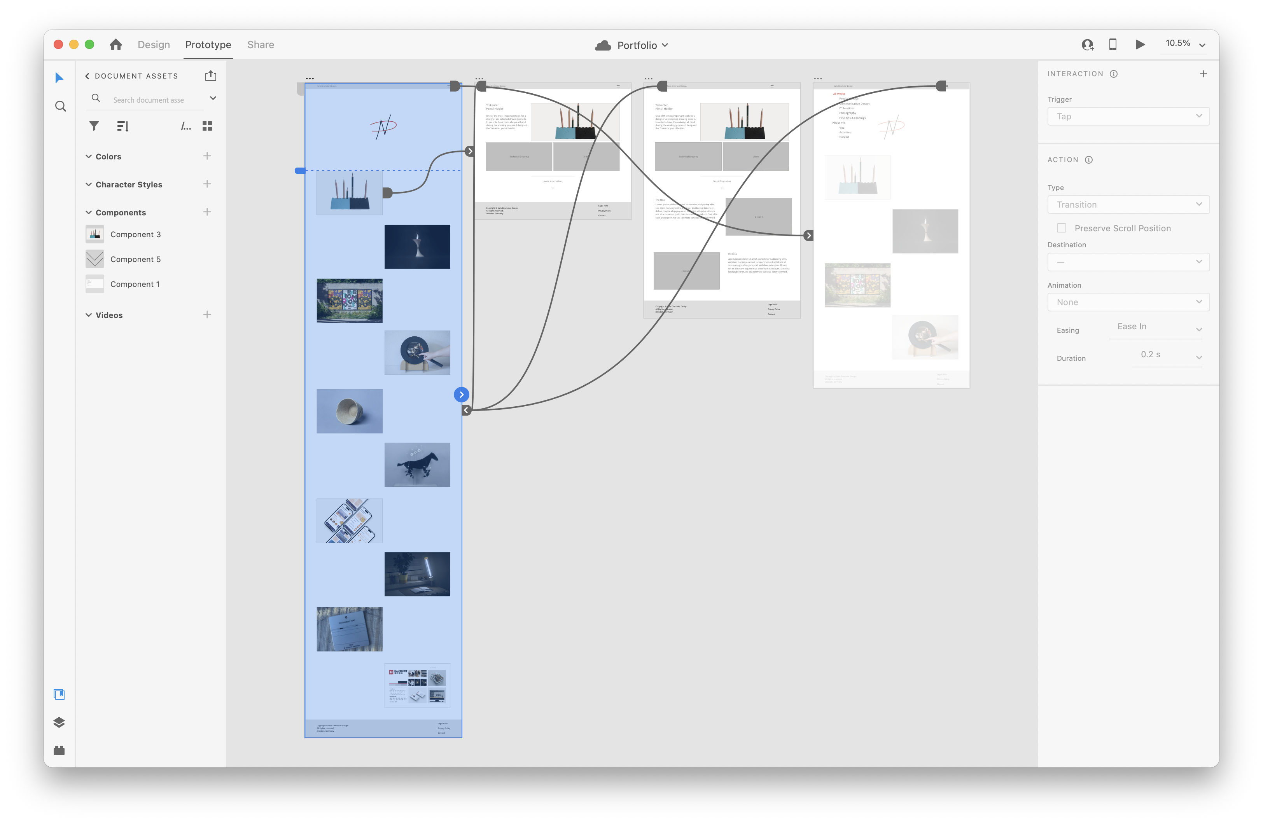Open the Libraries panel icon
1263x825 pixels.
(x=59, y=694)
